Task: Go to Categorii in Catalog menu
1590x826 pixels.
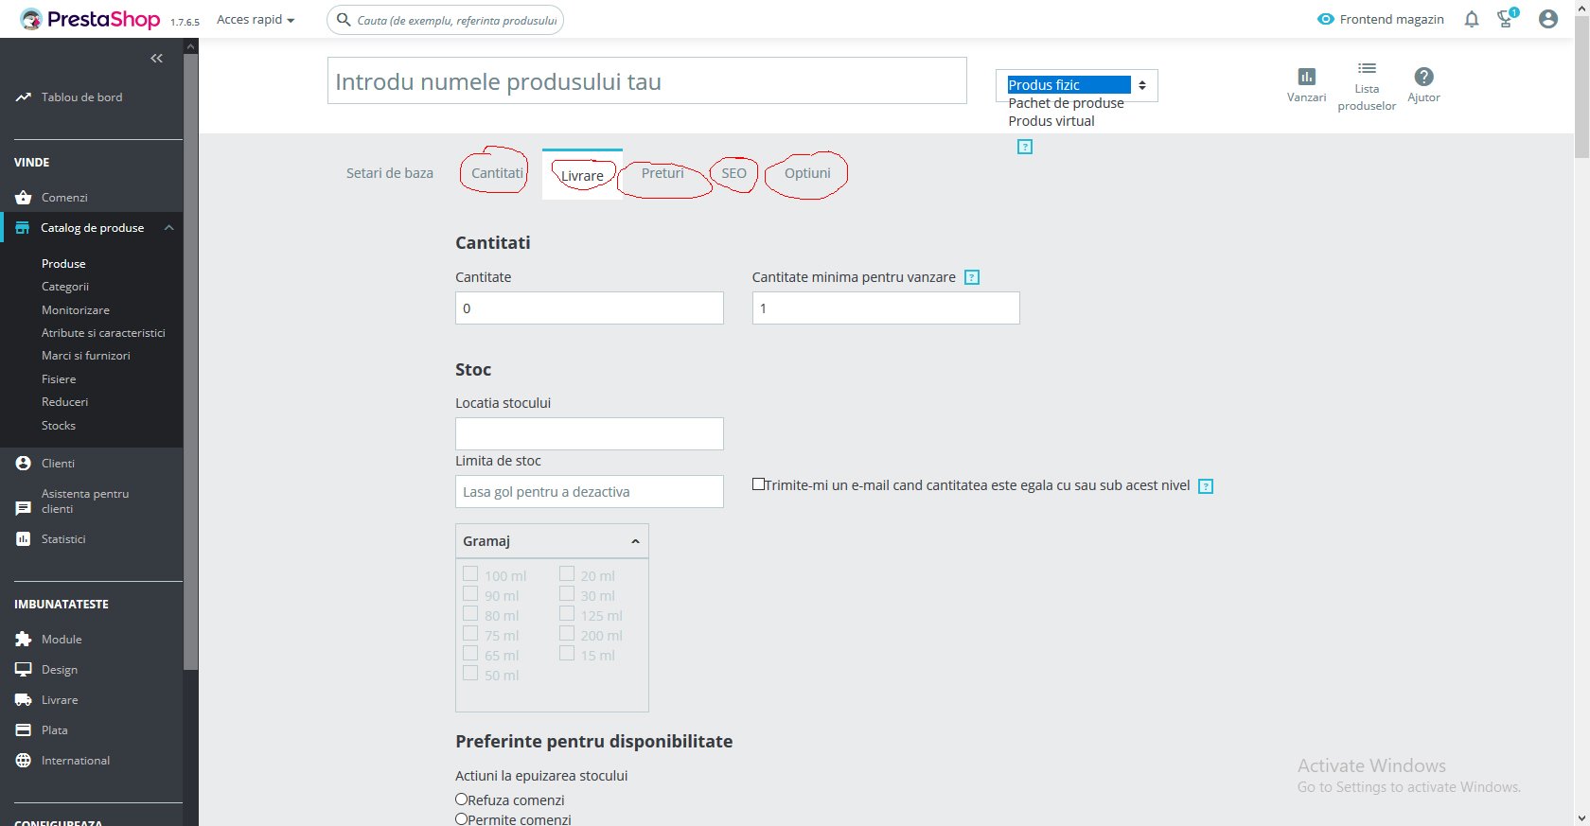Action: coord(65,287)
